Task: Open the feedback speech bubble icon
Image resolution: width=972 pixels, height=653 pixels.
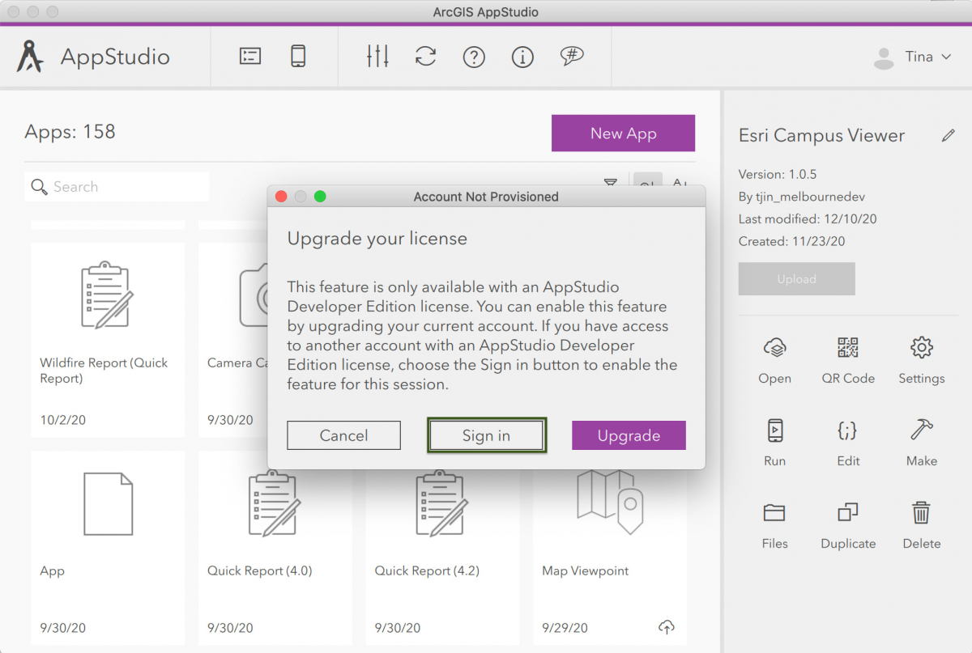Action: coord(572,56)
